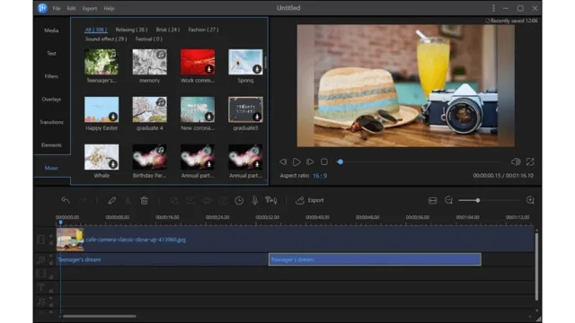This screenshot has height=323, width=575.
Task: Open the File menu
Action: click(56, 8)
